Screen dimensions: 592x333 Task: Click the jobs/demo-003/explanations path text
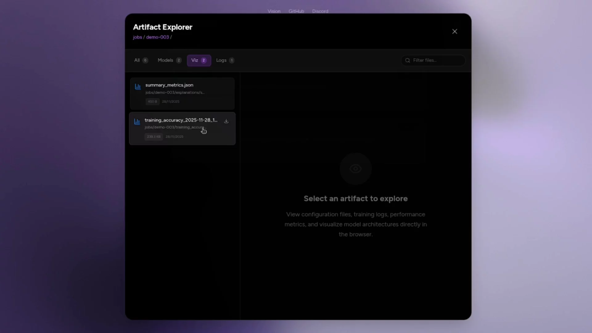coord(175,92)
